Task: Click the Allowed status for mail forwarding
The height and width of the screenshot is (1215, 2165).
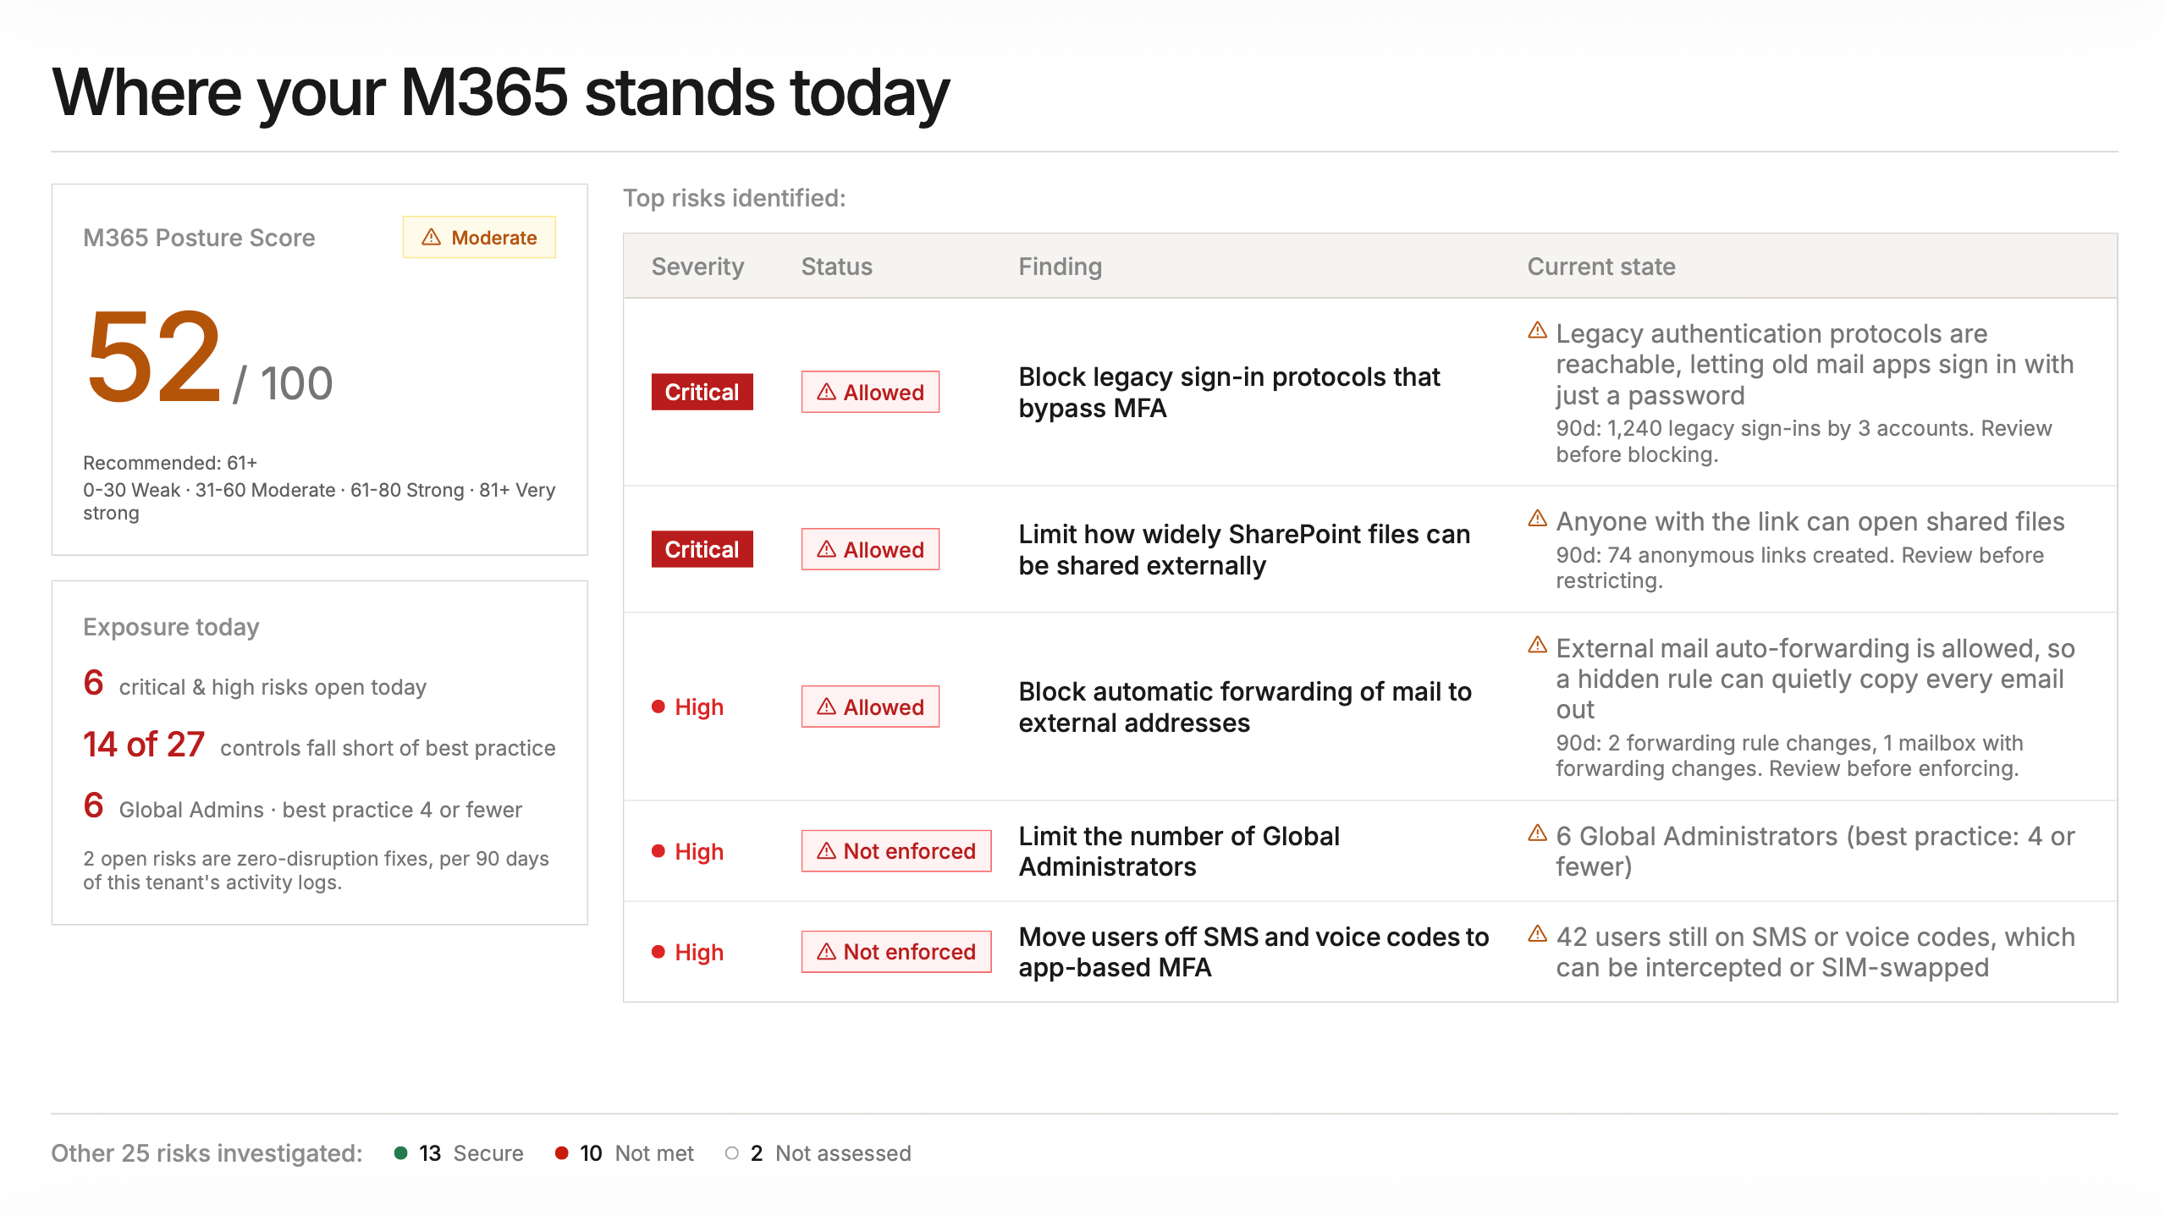Action: click(x=870, y=706)
